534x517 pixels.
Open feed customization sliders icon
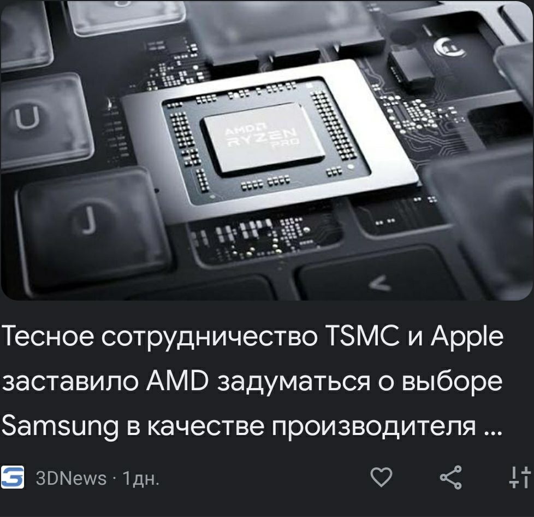pyautogui.click(x=520, y=477)
